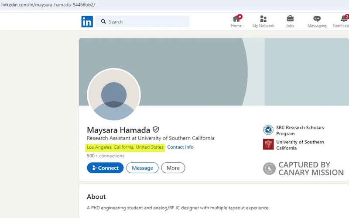Open the Jobs briefcase icon
The height and width of the screenshot is (218, 349).
pos(290,18)
